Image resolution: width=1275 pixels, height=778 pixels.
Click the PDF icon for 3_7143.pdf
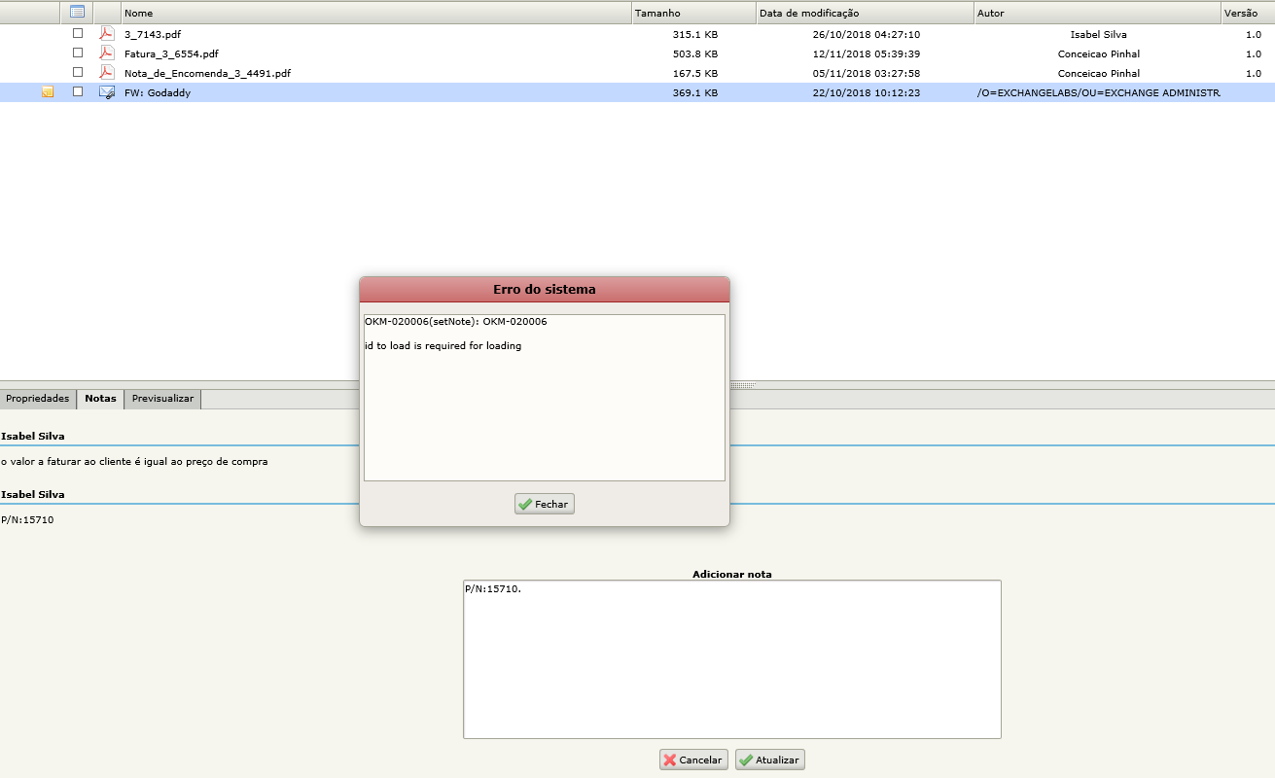107,34
